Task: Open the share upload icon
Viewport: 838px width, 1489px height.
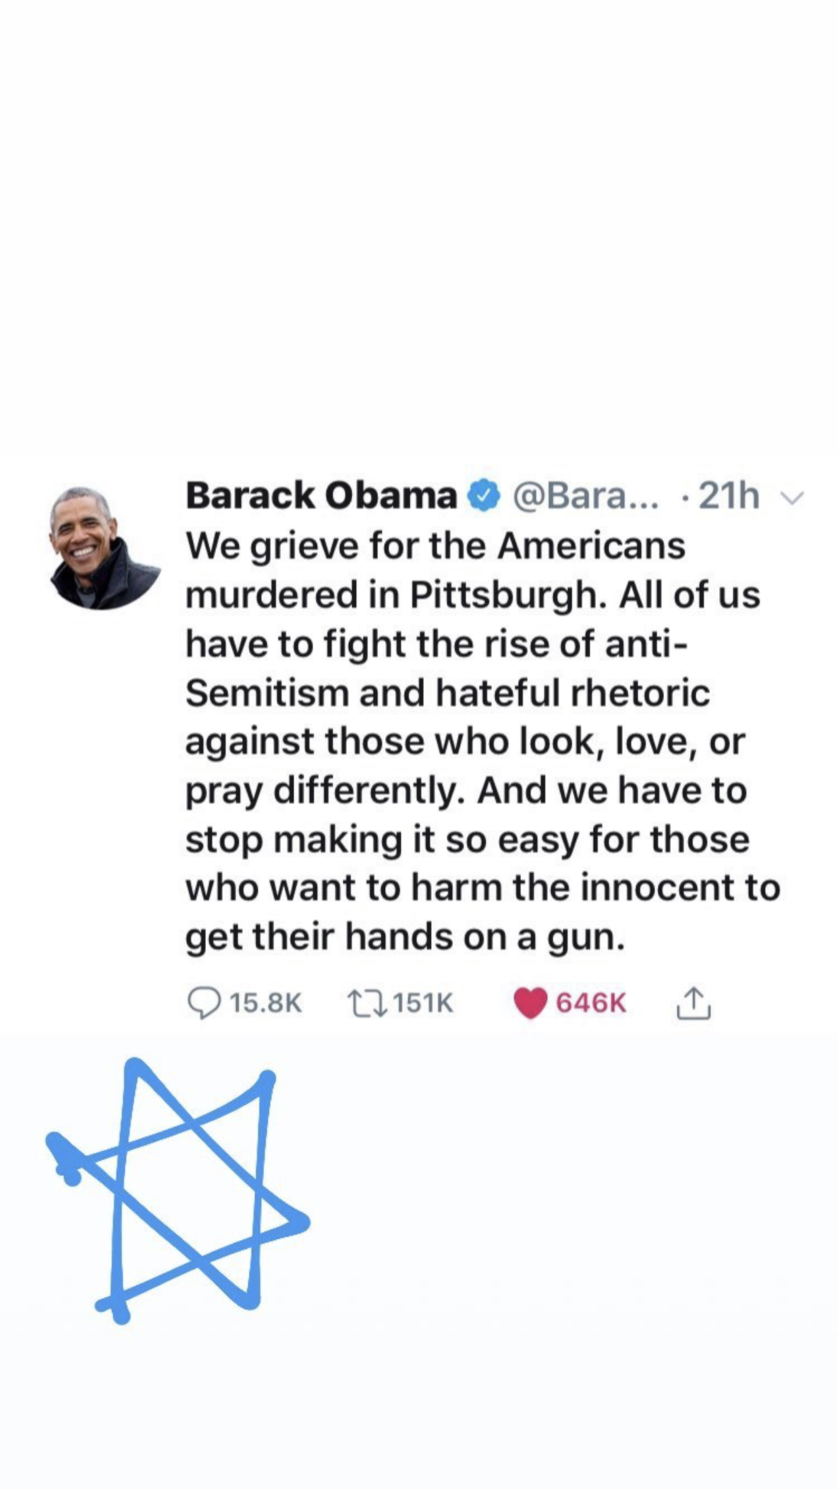Action: tap(694, 1003)
